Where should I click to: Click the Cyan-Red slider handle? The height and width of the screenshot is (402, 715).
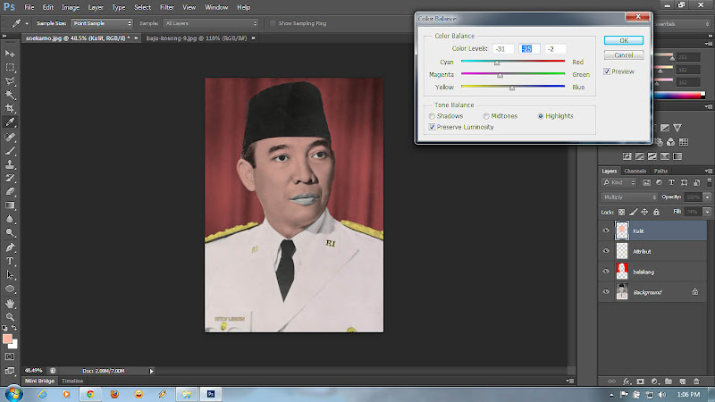(x=497, y=63)
